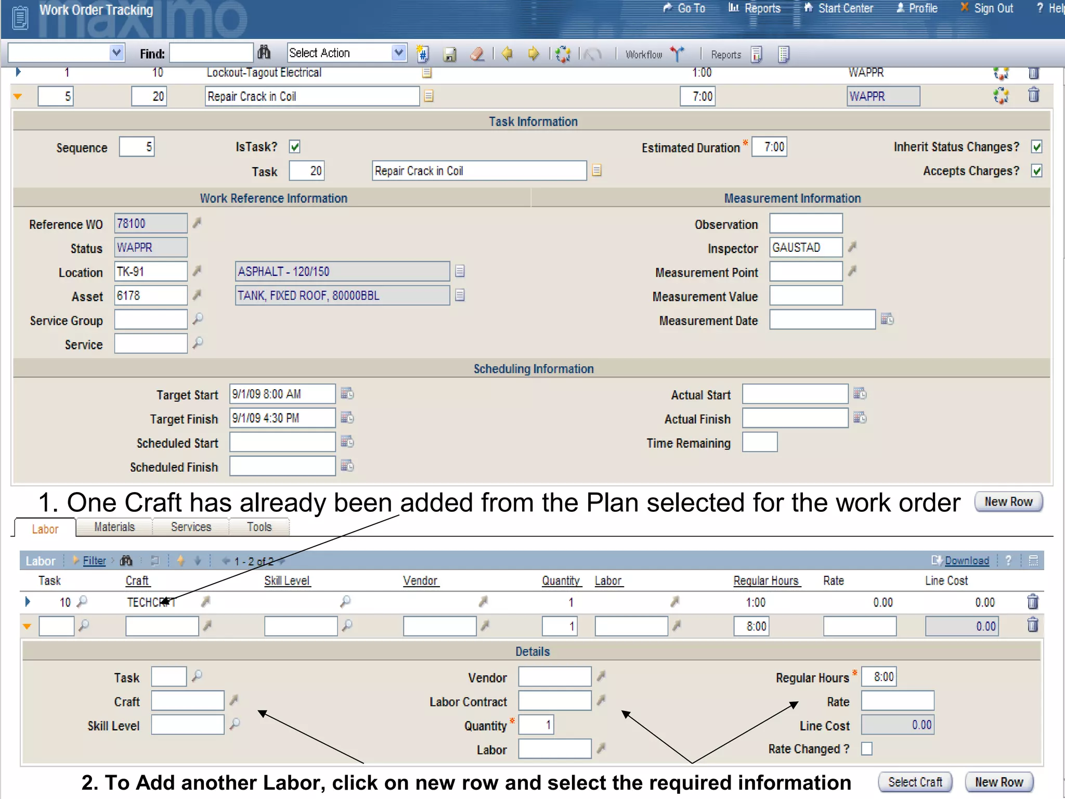Switch to the Services tab

(x=191, y=527)
